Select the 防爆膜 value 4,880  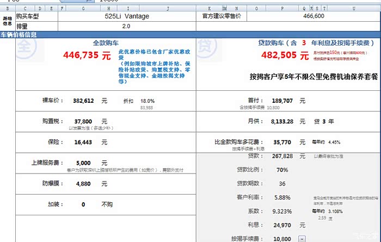coord(83,184)
